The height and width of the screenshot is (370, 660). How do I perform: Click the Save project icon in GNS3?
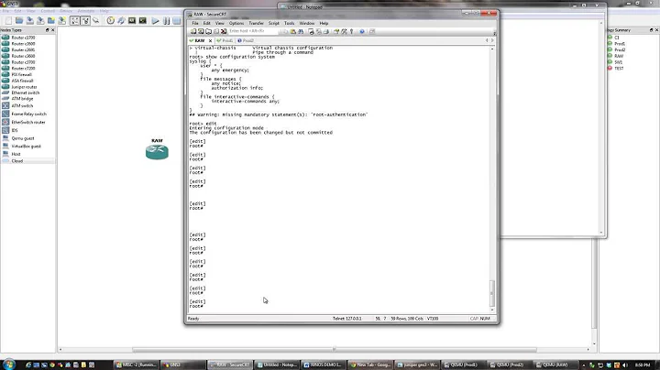click(30, 20)
